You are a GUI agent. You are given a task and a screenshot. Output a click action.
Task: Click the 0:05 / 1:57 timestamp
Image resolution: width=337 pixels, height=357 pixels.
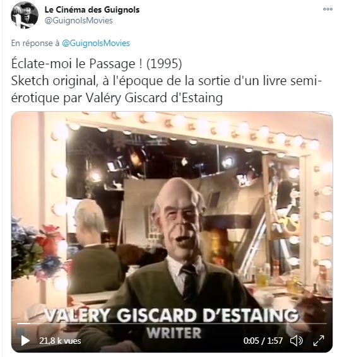pyautogui.click(x=263, y=341)
